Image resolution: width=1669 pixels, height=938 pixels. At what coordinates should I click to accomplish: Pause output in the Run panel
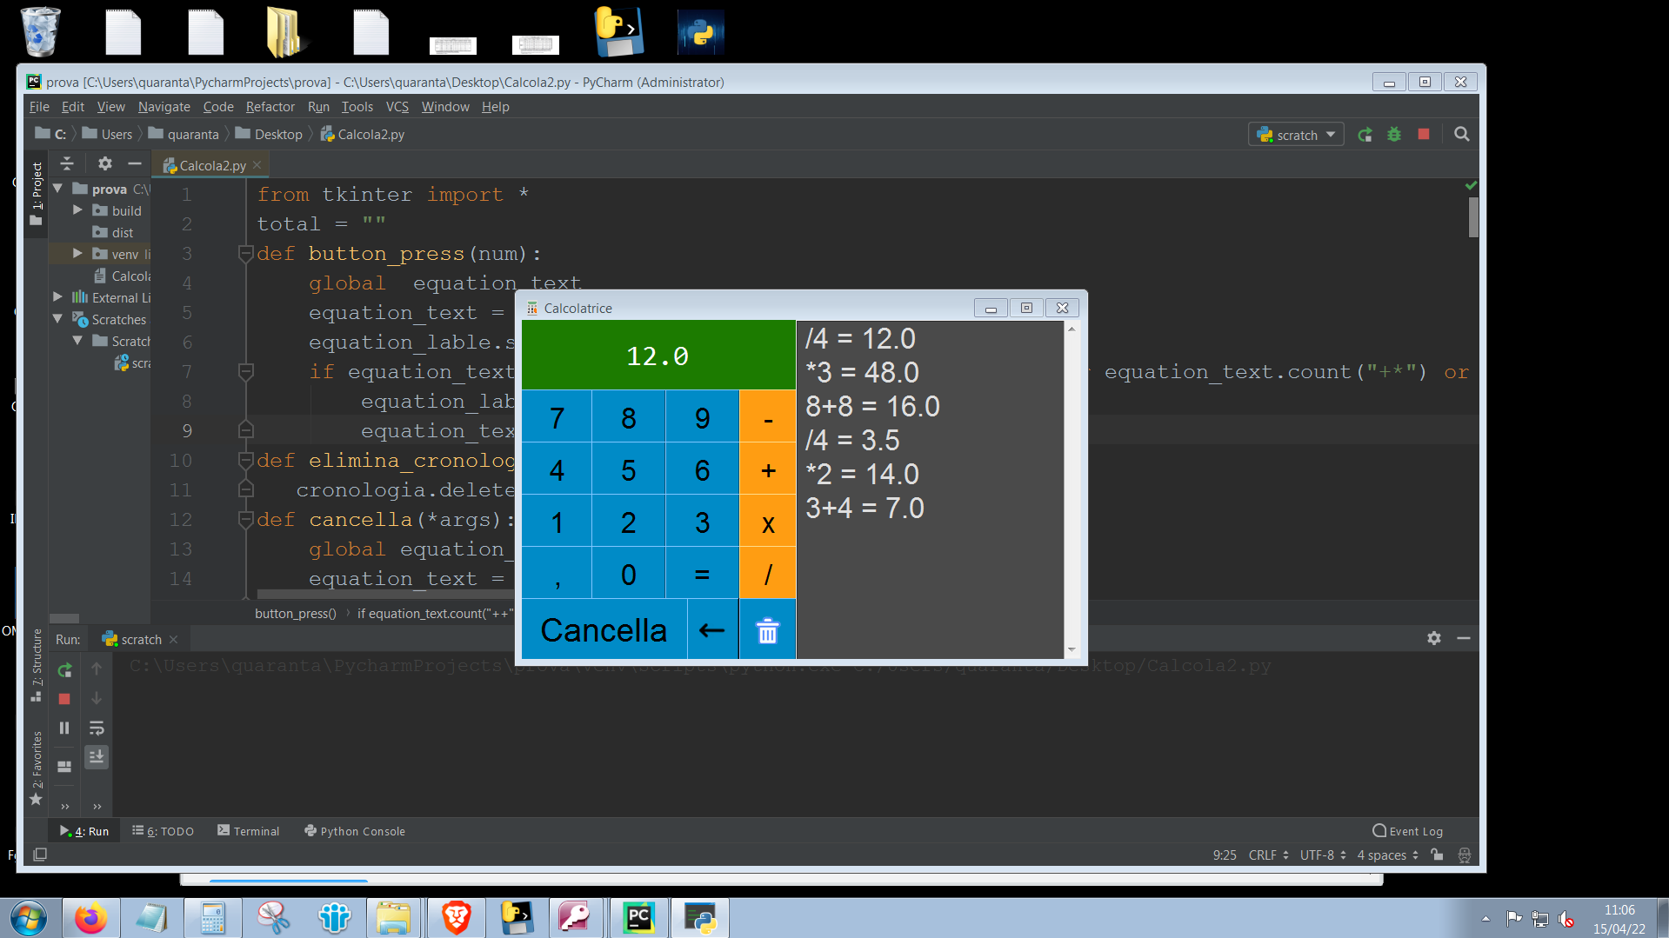64,728
